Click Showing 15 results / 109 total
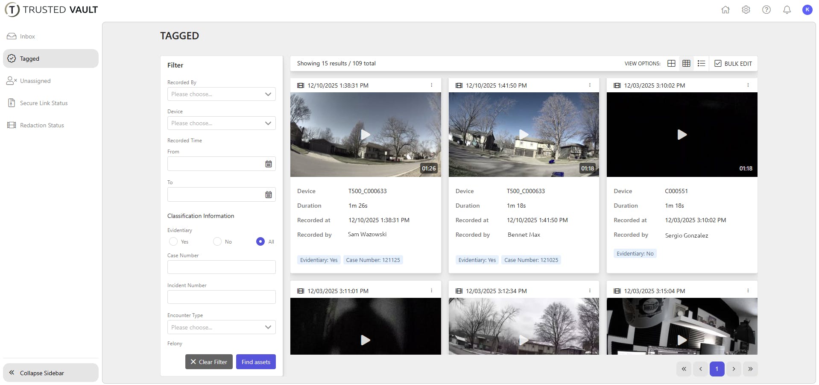The width and height of the screenshot is (819, 385). [x=336, y=63]
